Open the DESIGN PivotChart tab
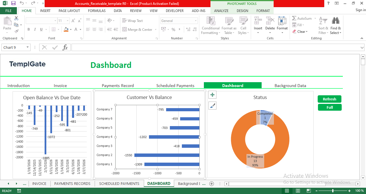 pyautogui.click(x=242, y=11)
